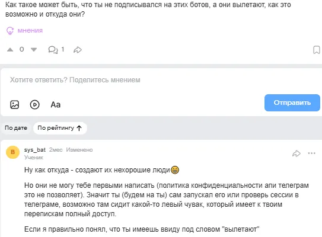Share sys_bat's answer
Image resolution: width=322 pixels, height=237 pixels.
click(297, 153)
